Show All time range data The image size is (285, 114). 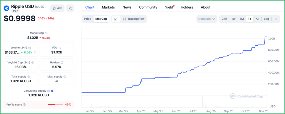(257, 19)
